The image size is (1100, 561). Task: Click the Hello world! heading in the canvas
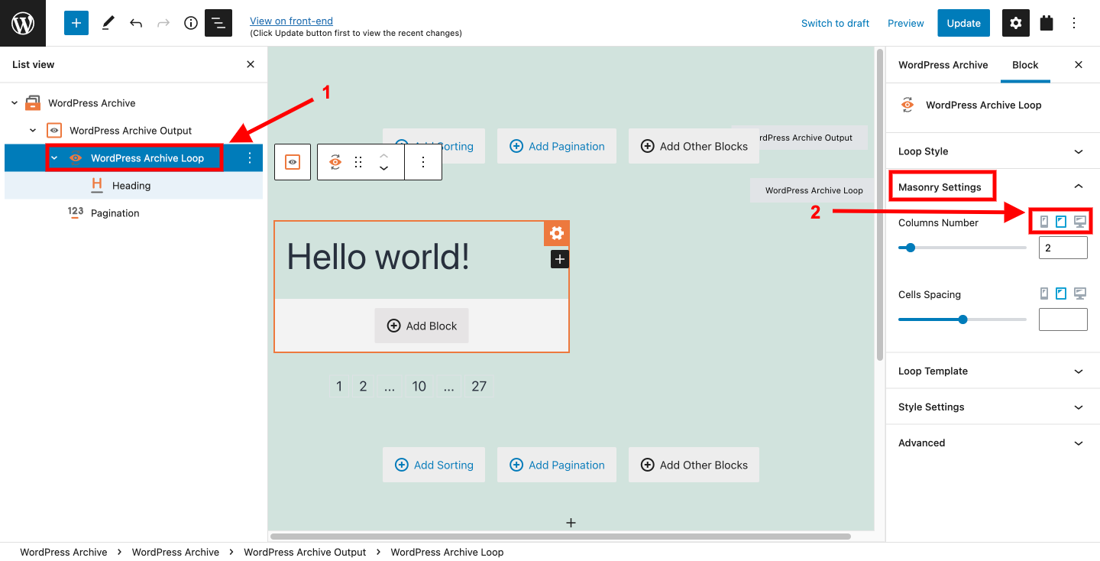(x=378, y=256)
